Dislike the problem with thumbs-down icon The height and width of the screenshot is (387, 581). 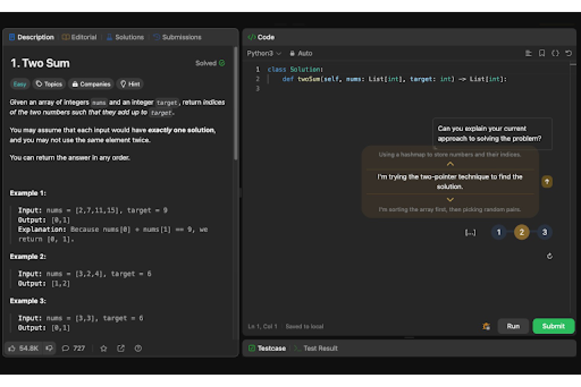(x=49, y=348)
